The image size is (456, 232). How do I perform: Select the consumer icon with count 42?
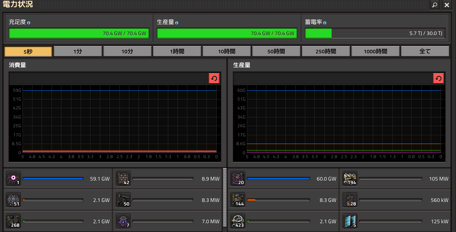(123, 179)
